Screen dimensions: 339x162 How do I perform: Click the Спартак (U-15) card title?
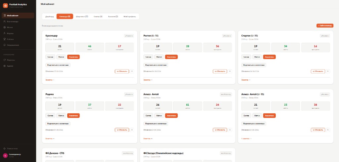(250, 36)
